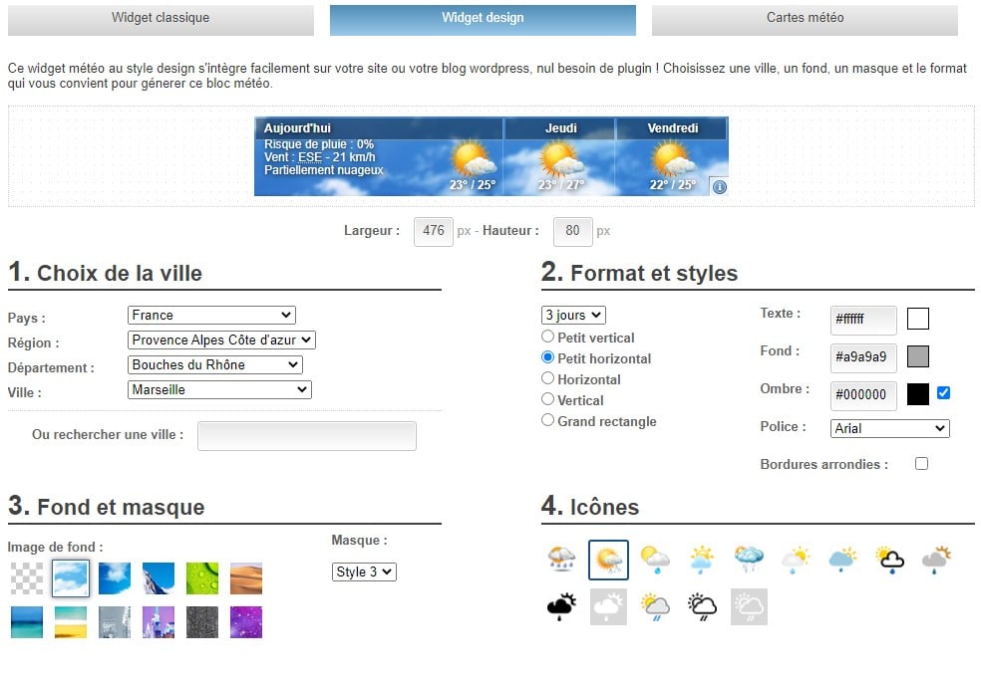Switch to the Widget classique tab
This screenshot has width=981, height=685.
161,19
